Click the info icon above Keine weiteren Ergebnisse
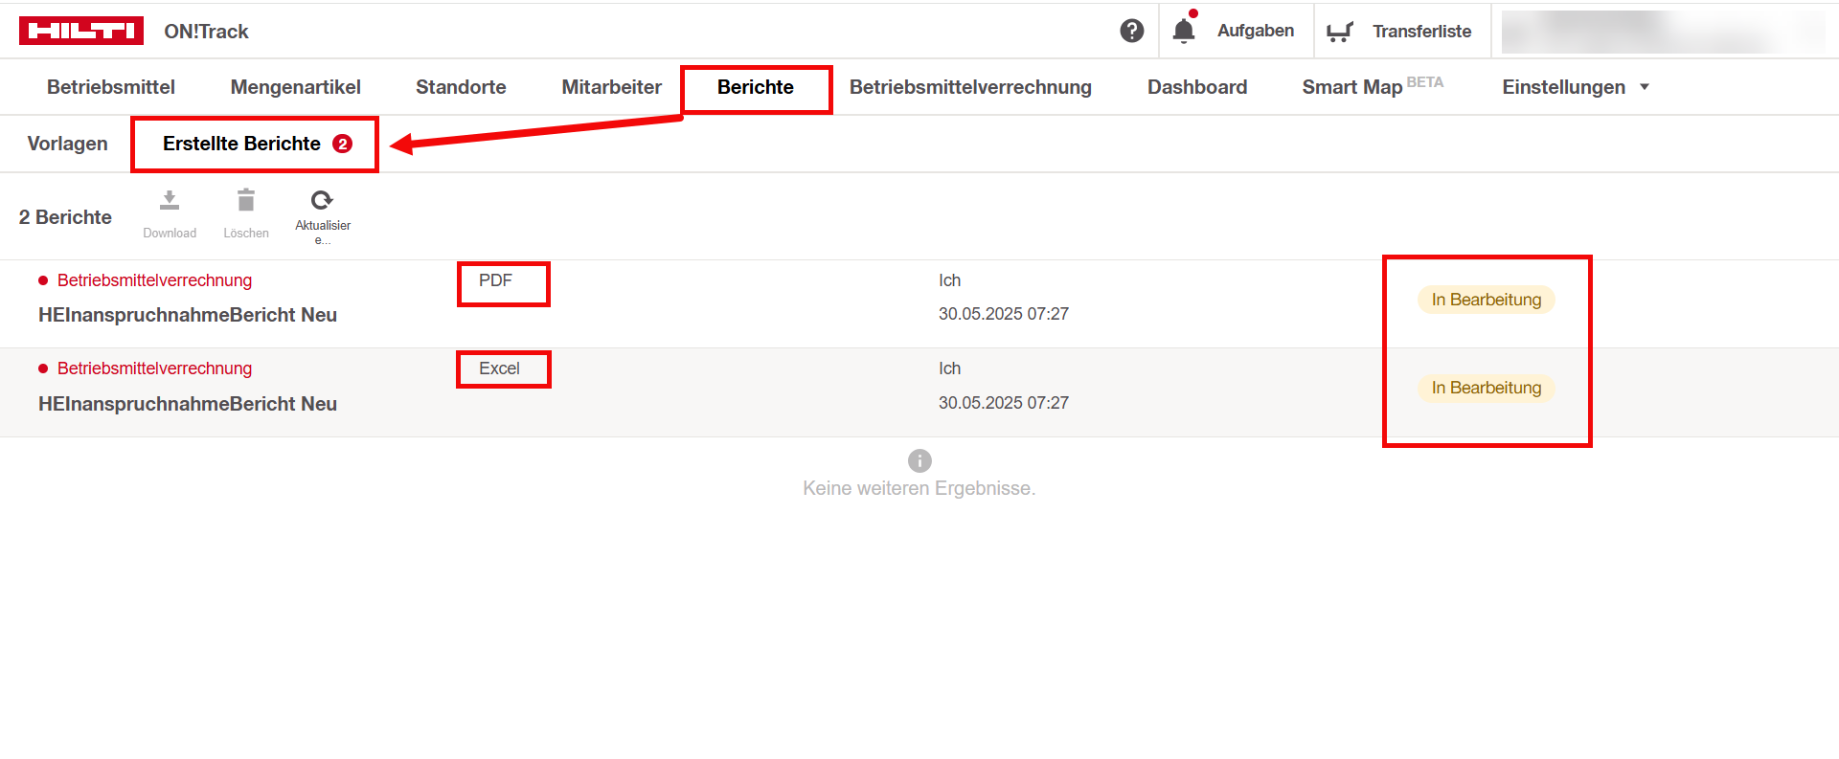The width and height of the screenshot is (1839, 759). pos(919,460)
